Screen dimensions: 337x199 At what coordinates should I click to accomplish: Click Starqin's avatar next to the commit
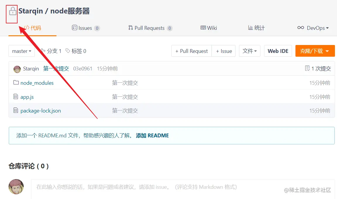17,69
